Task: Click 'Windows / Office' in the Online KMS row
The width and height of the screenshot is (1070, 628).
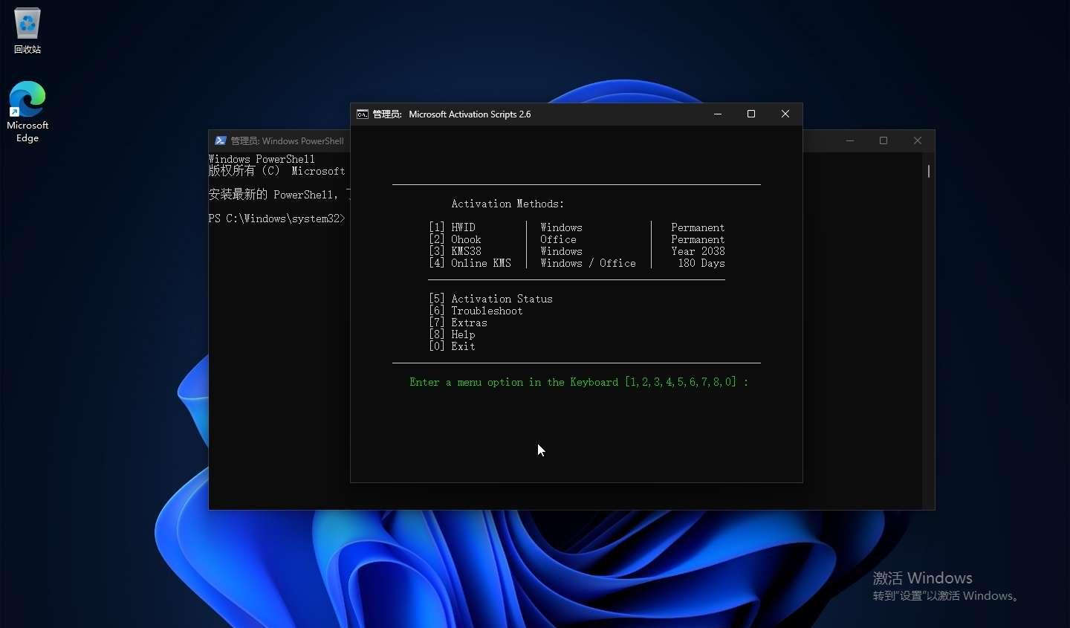Action: click(588, 263)
